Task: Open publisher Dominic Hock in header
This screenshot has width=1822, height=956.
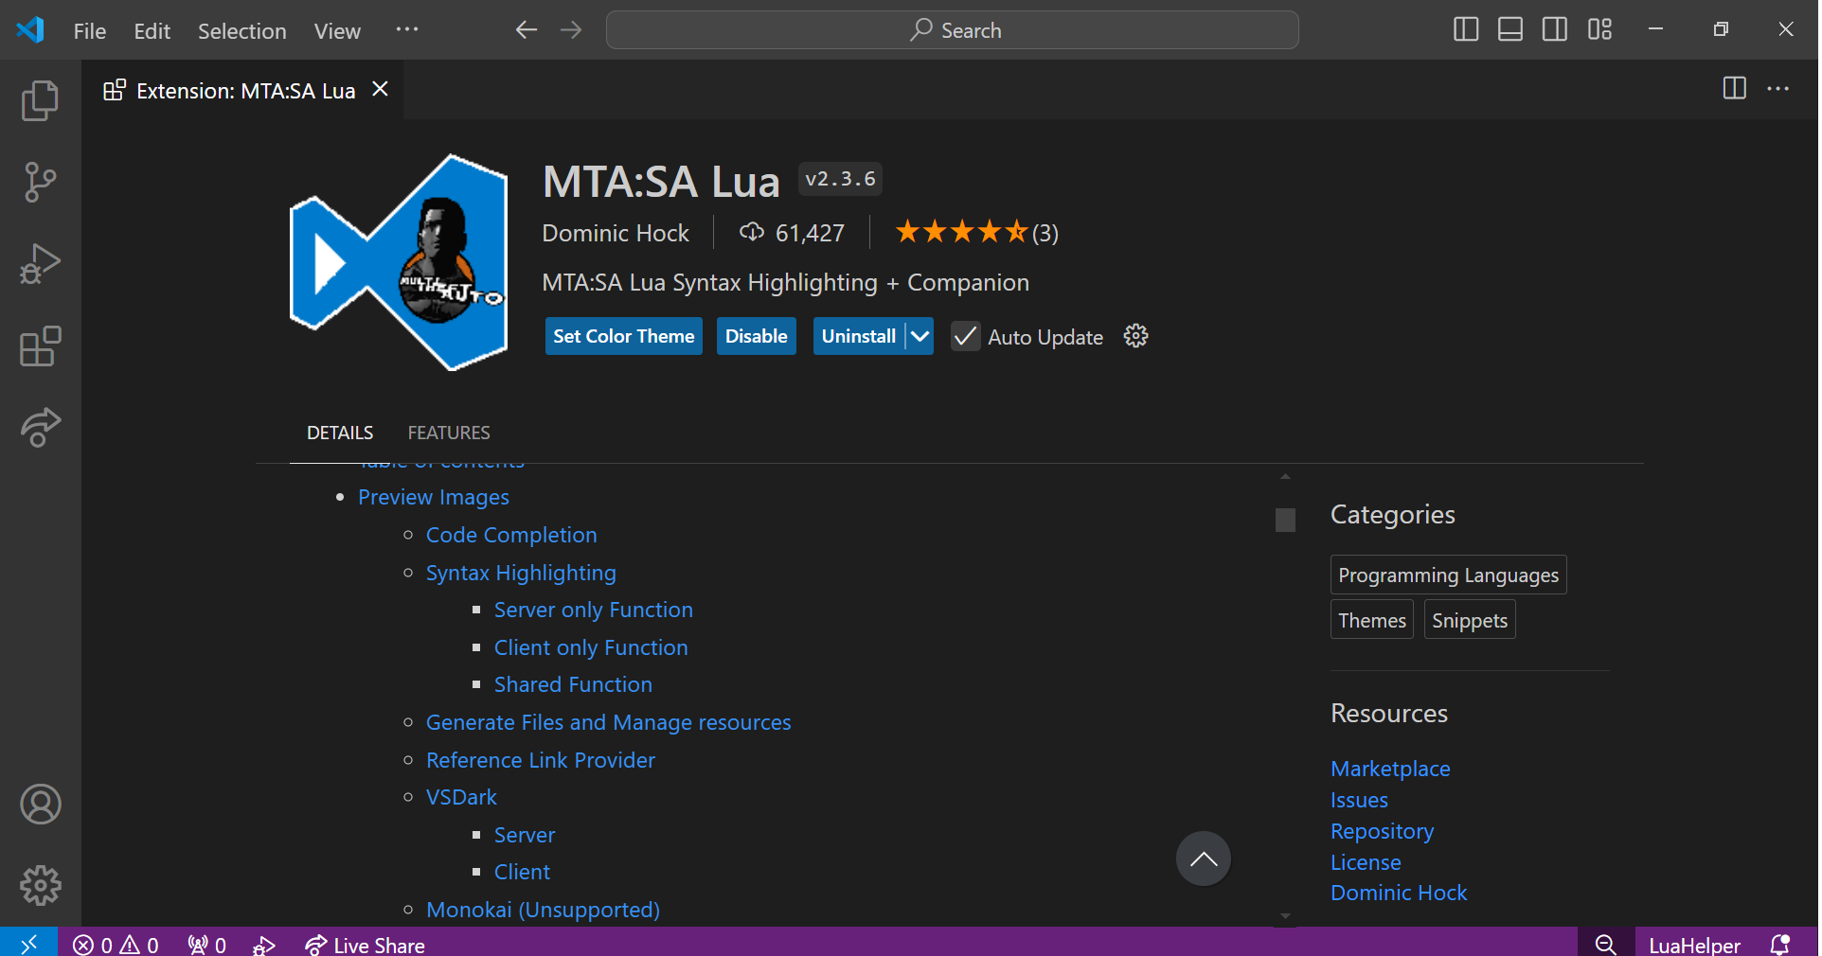Action: [x=616, y=233]
